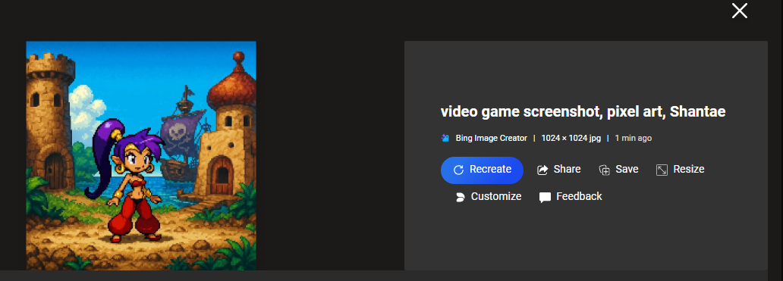Click the Bing Image Creator logo icon
This screenshot has height=281, width=783.
click(x=445, y=138)
